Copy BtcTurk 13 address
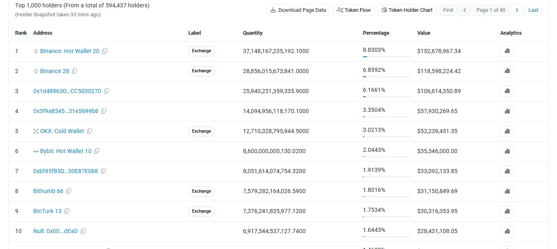This screenshot has width=557, height=249. [x=67, y=211]
